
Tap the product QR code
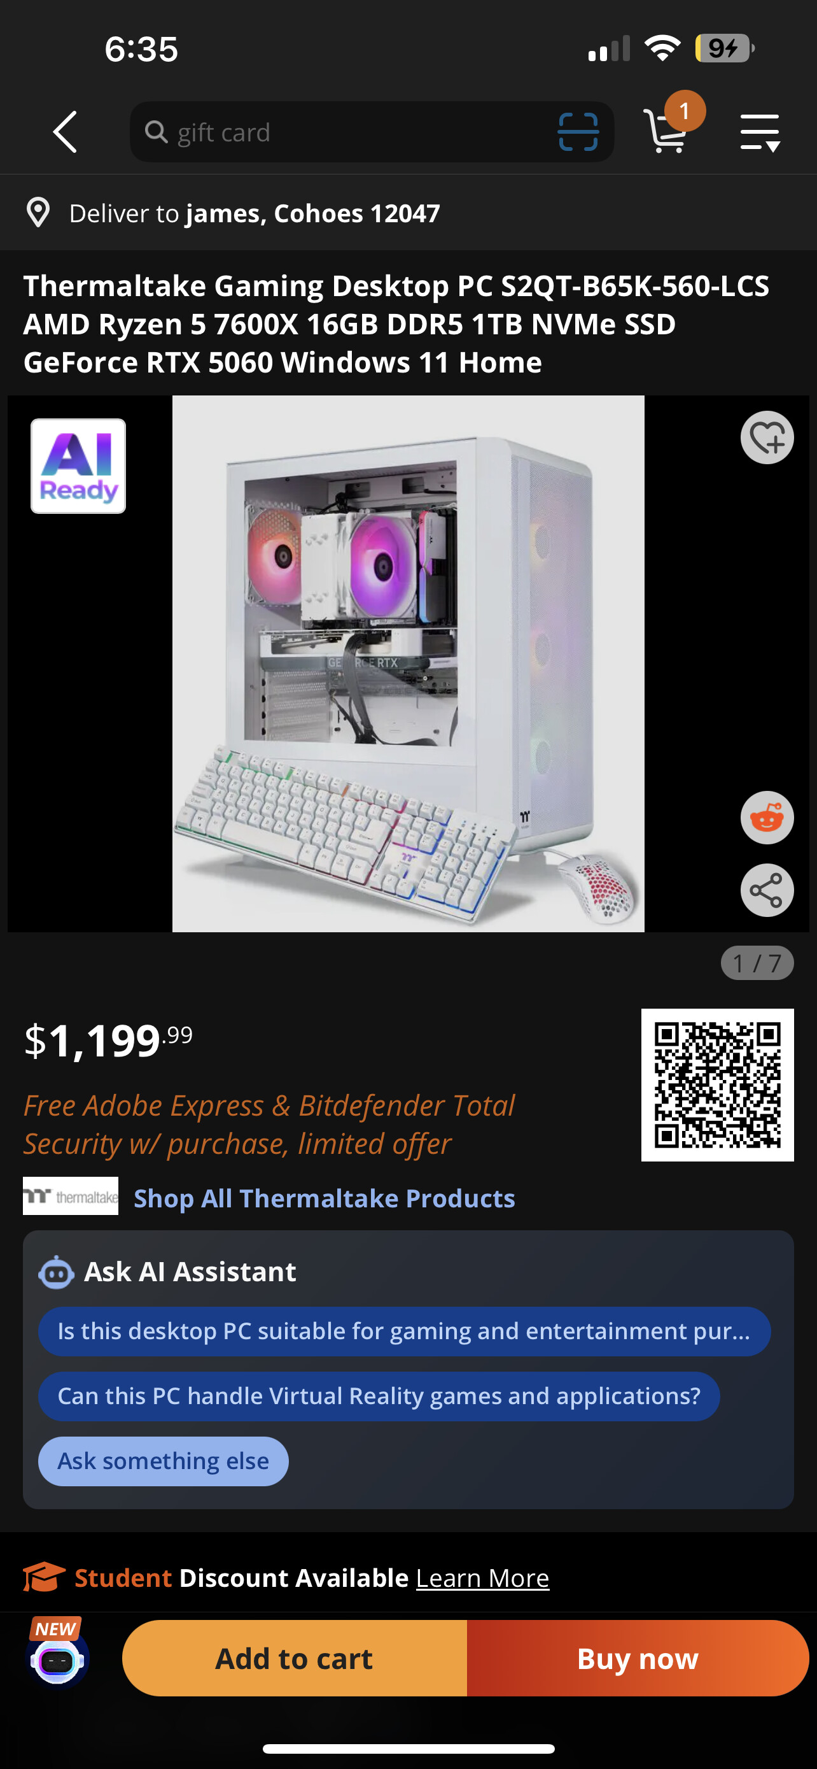[718, 1085]
